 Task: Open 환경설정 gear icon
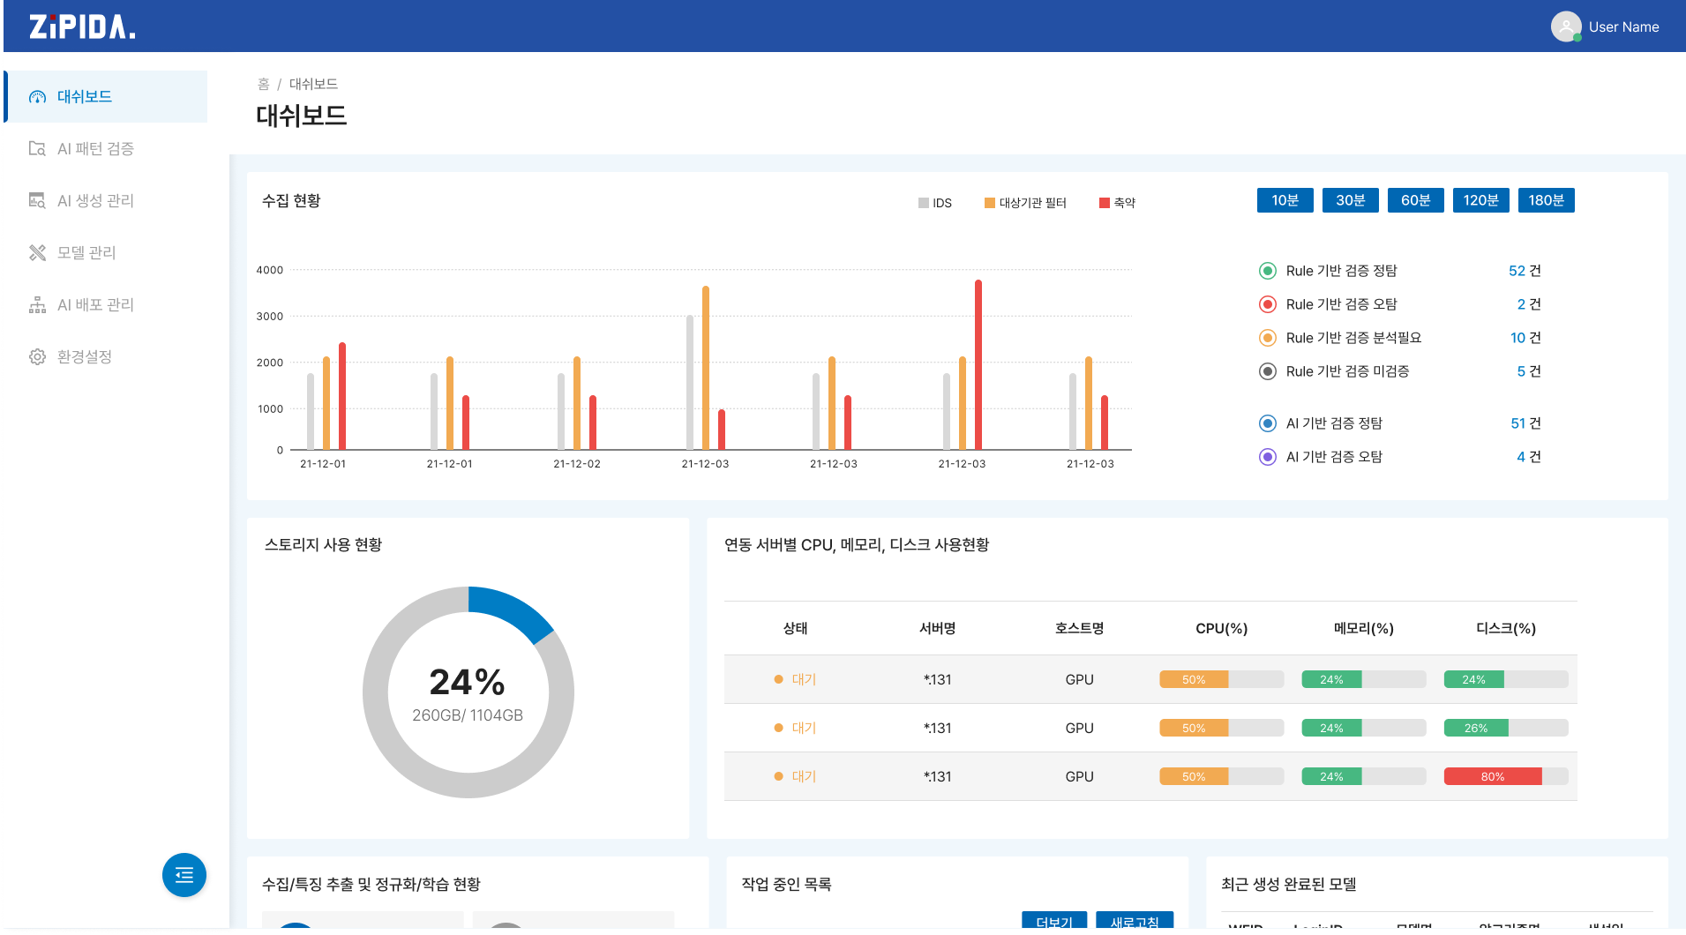[x=37, y=356]
